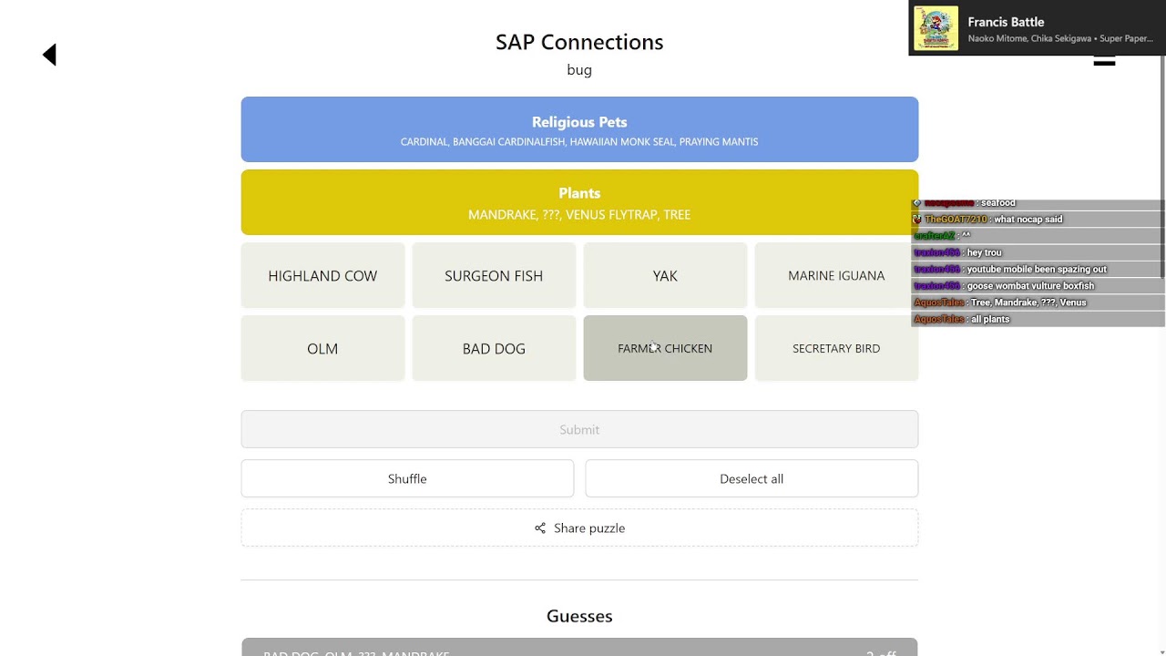Toggle the YAK tile
This screenshot has height=656, width=1166.
point(665,275)
